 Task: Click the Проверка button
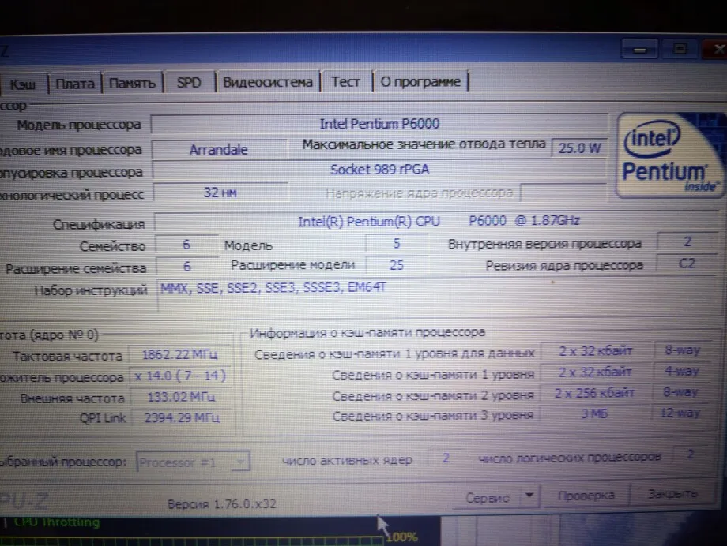point(586,496)
